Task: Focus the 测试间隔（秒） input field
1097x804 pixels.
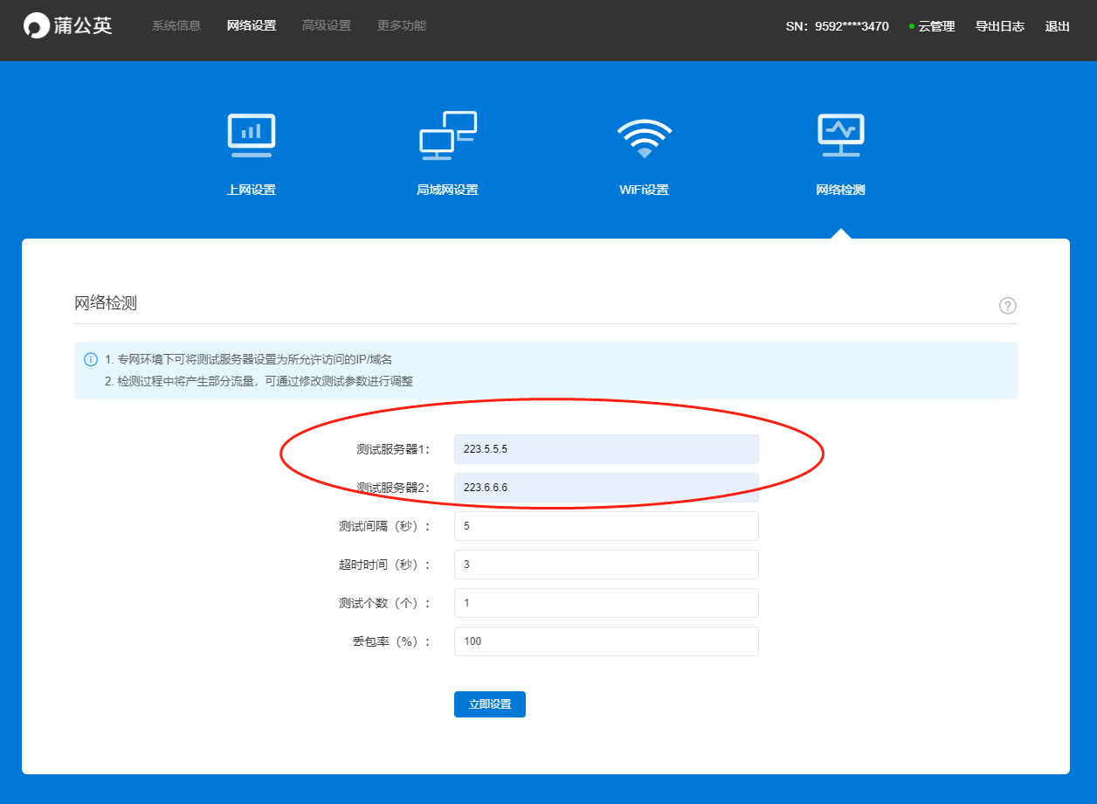Action: pyautogui.click(x=606, y=526)
